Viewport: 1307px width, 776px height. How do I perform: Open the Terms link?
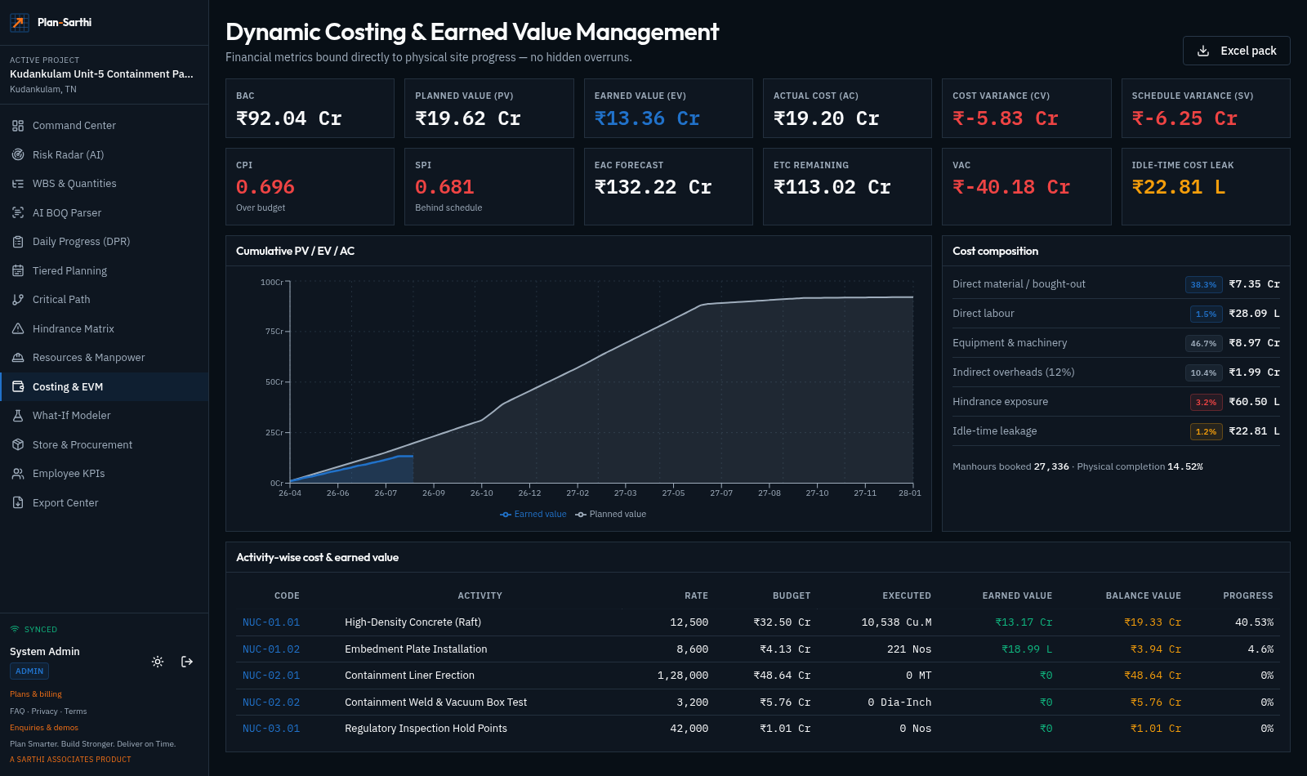tap(75, 711)
